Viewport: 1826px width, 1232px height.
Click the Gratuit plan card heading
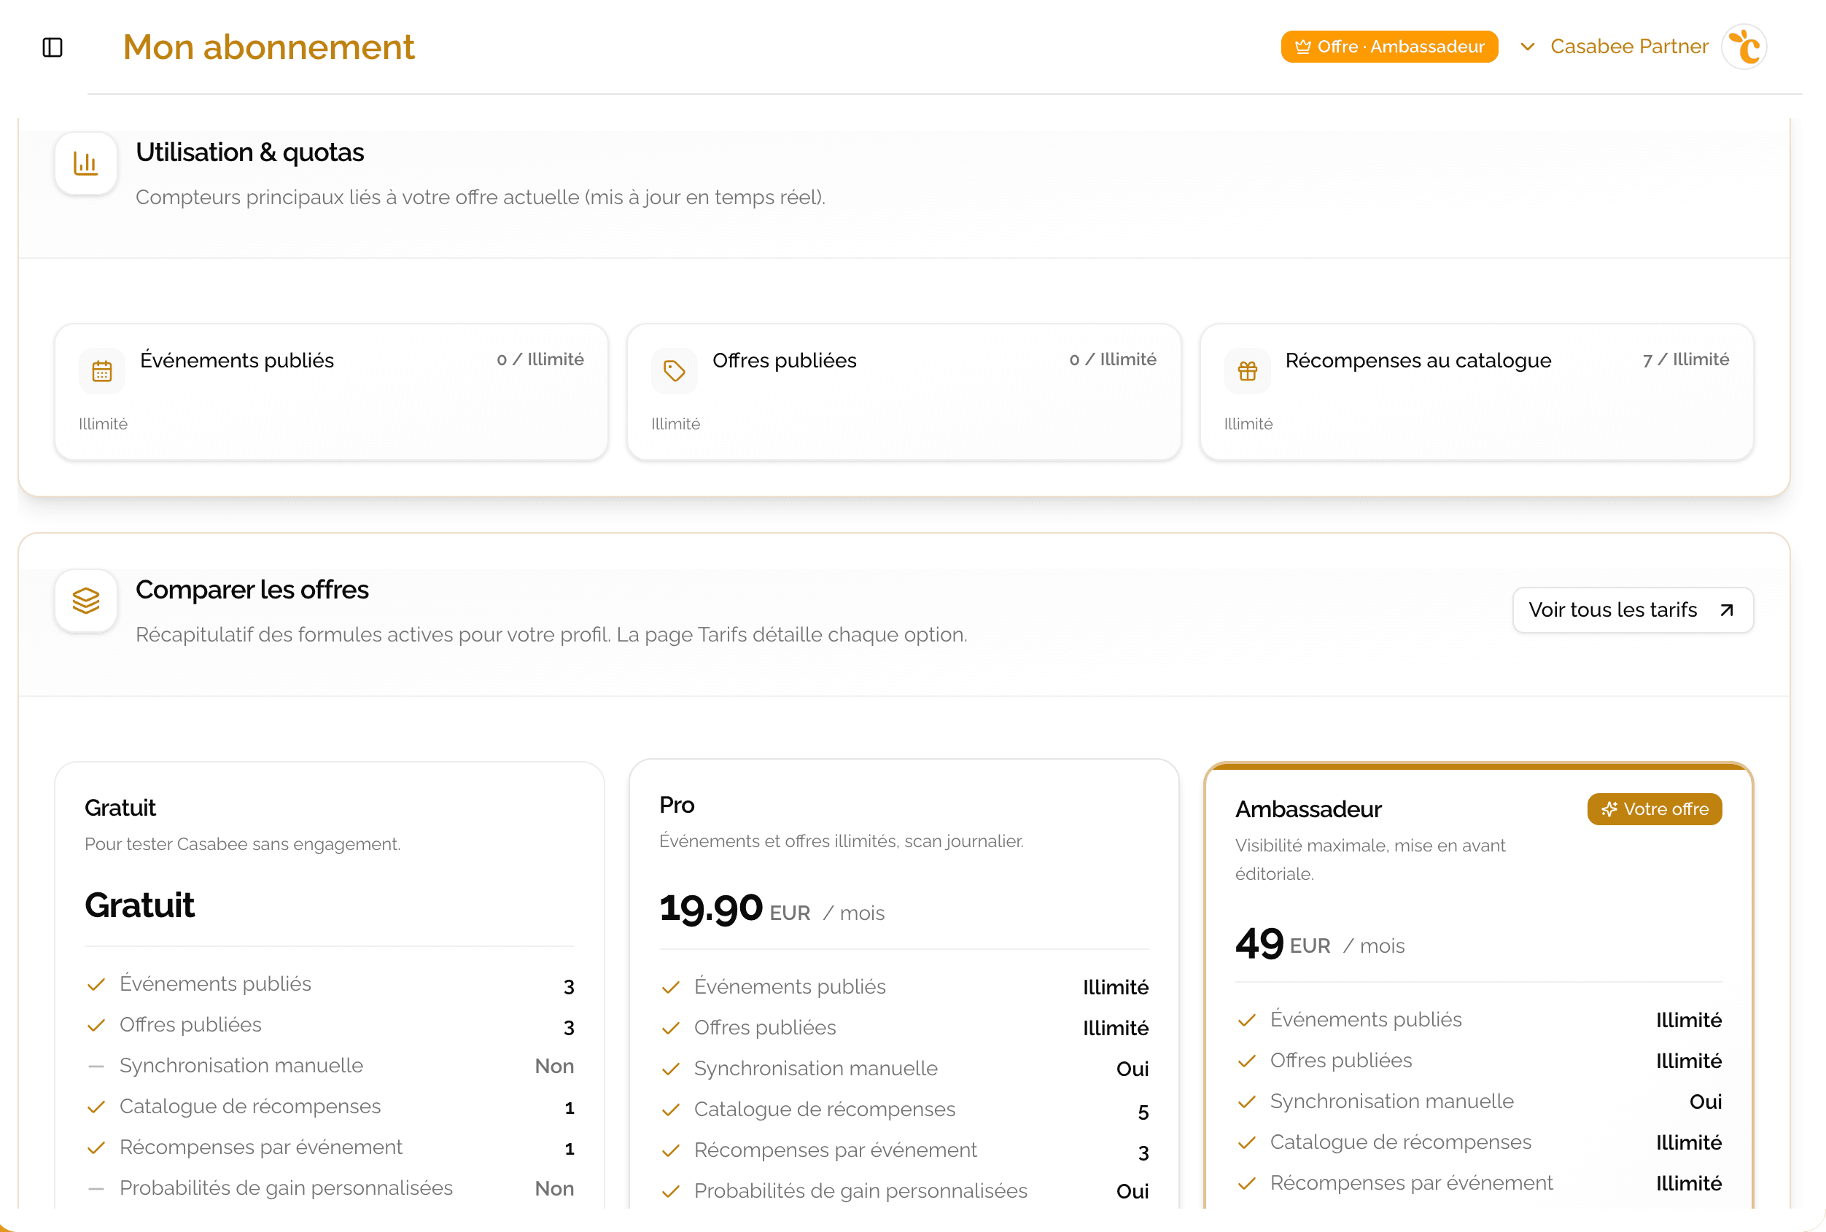click(x=120, y=807)
